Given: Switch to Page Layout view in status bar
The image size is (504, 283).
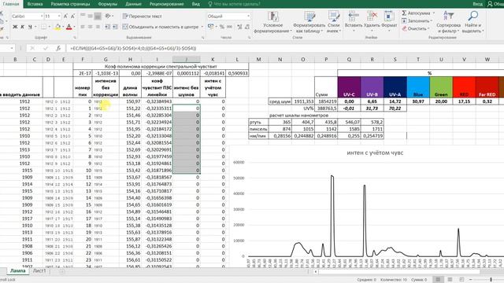Looking at the screenshot, I should tap(450, 280).
